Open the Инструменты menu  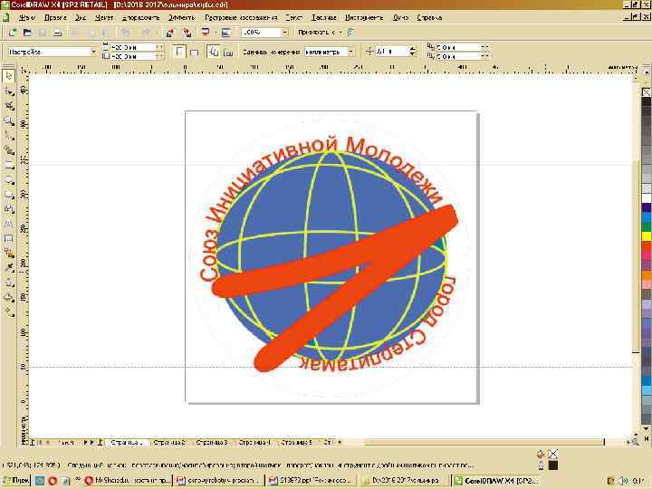click(364, 17)
